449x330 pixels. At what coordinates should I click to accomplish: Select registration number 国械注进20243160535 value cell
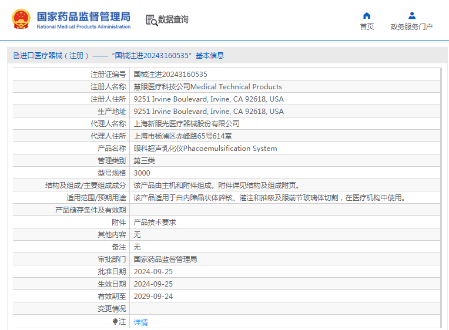tap(170, 75)
